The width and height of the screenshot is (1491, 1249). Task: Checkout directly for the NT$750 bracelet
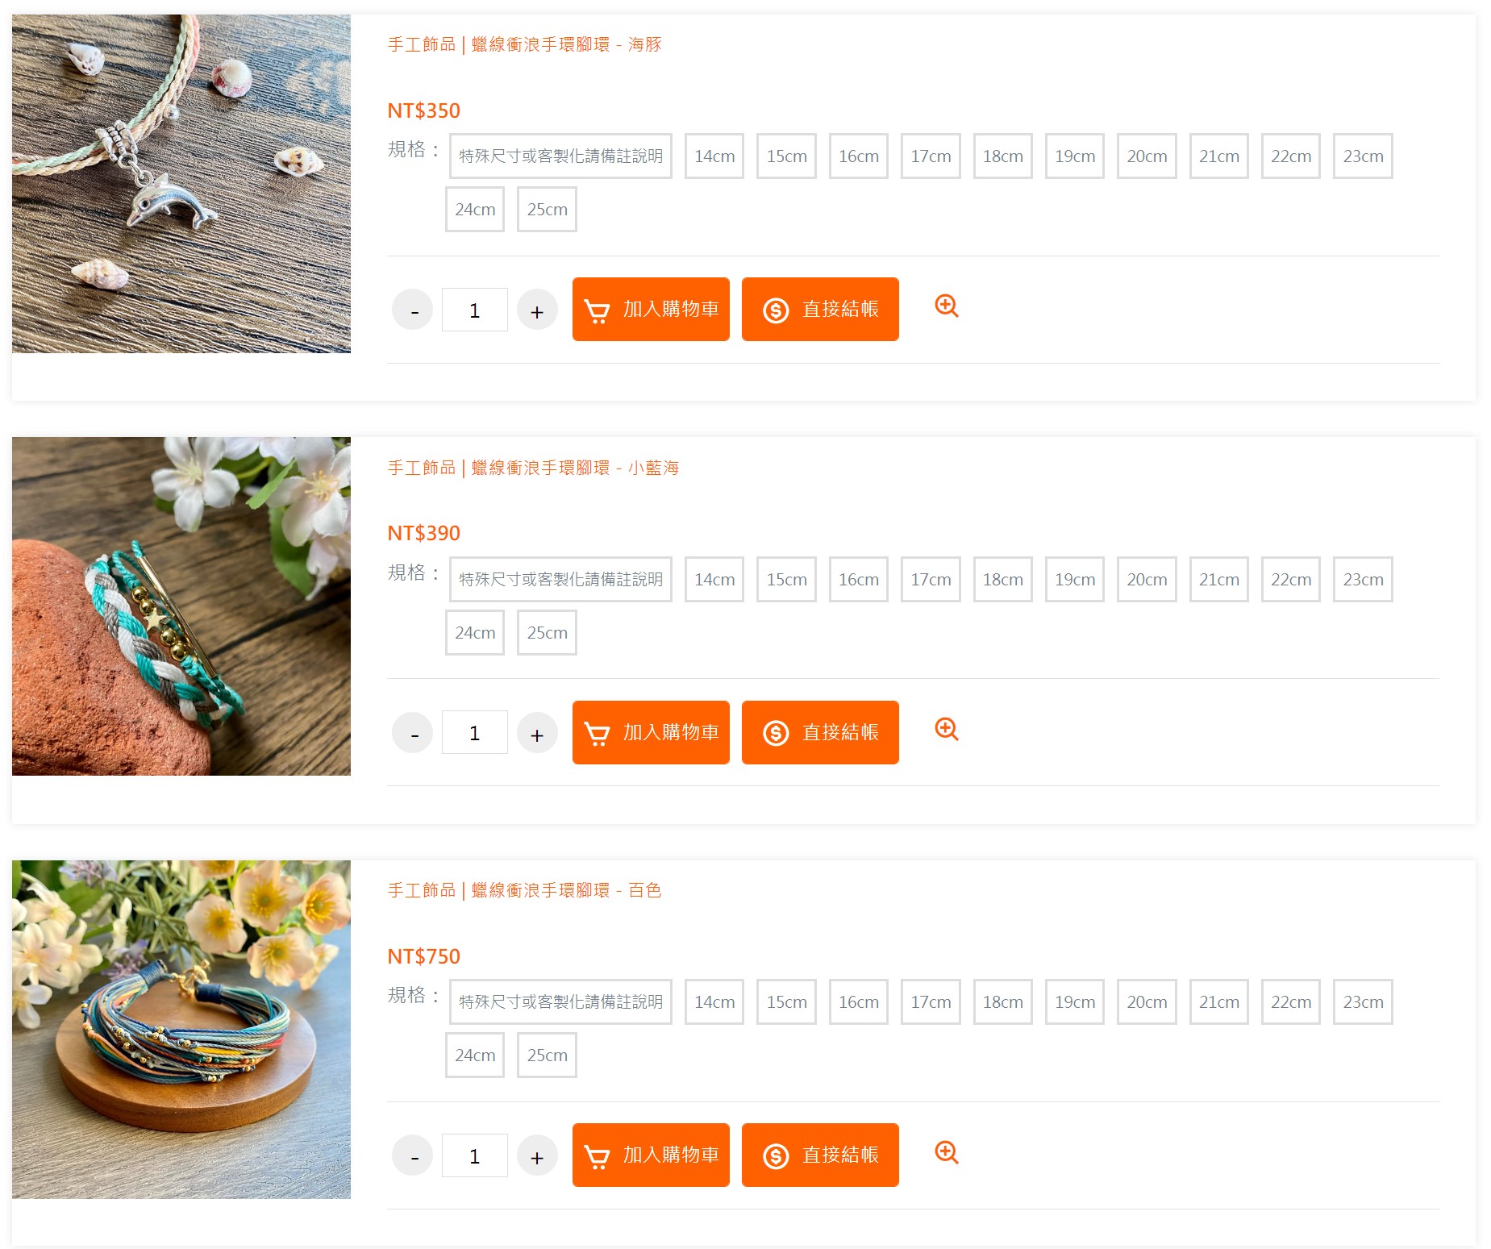(820, 1155)
